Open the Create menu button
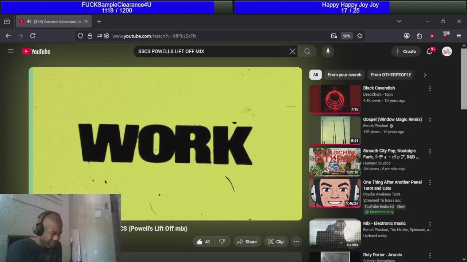The height and width of the screenshot is (262, 467). [405, 51]
